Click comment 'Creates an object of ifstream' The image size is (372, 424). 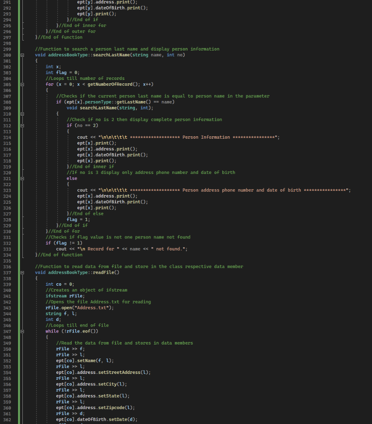pyautogui.click(x=86, y=290)
